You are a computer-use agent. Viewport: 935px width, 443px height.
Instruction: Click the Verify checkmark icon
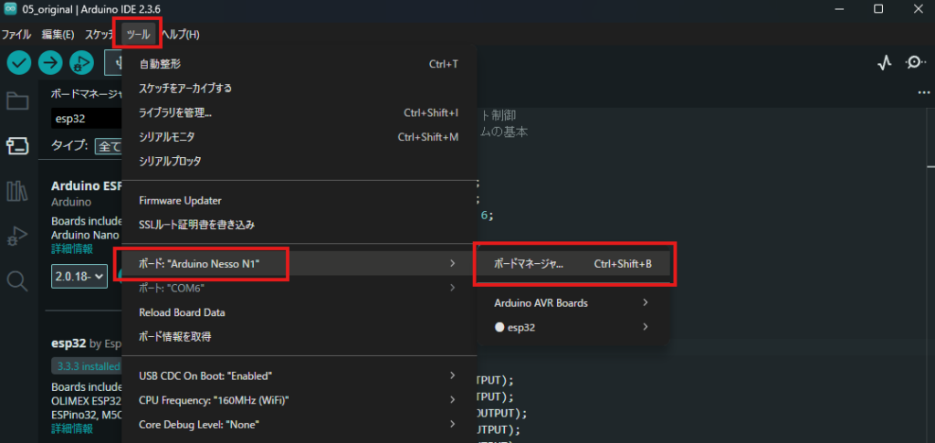click(19, 62)
